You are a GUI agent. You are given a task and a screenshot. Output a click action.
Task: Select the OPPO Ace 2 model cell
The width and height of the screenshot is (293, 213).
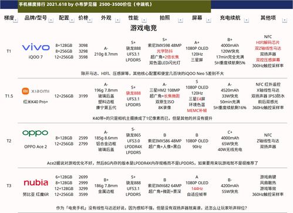(36, 147)
